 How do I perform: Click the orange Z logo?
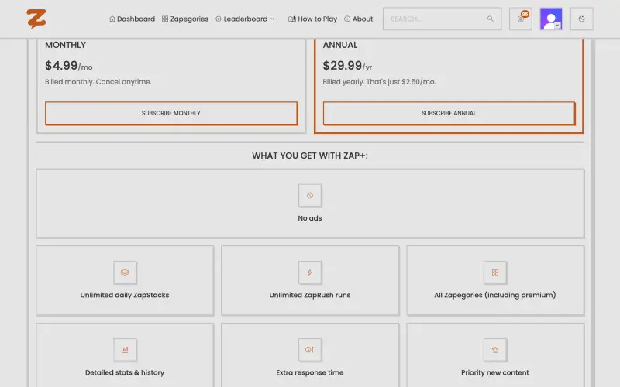pos(36,19)
